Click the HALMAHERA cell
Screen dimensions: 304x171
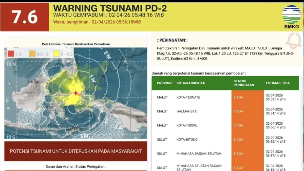pyautogui.click(x=186, y=111)
